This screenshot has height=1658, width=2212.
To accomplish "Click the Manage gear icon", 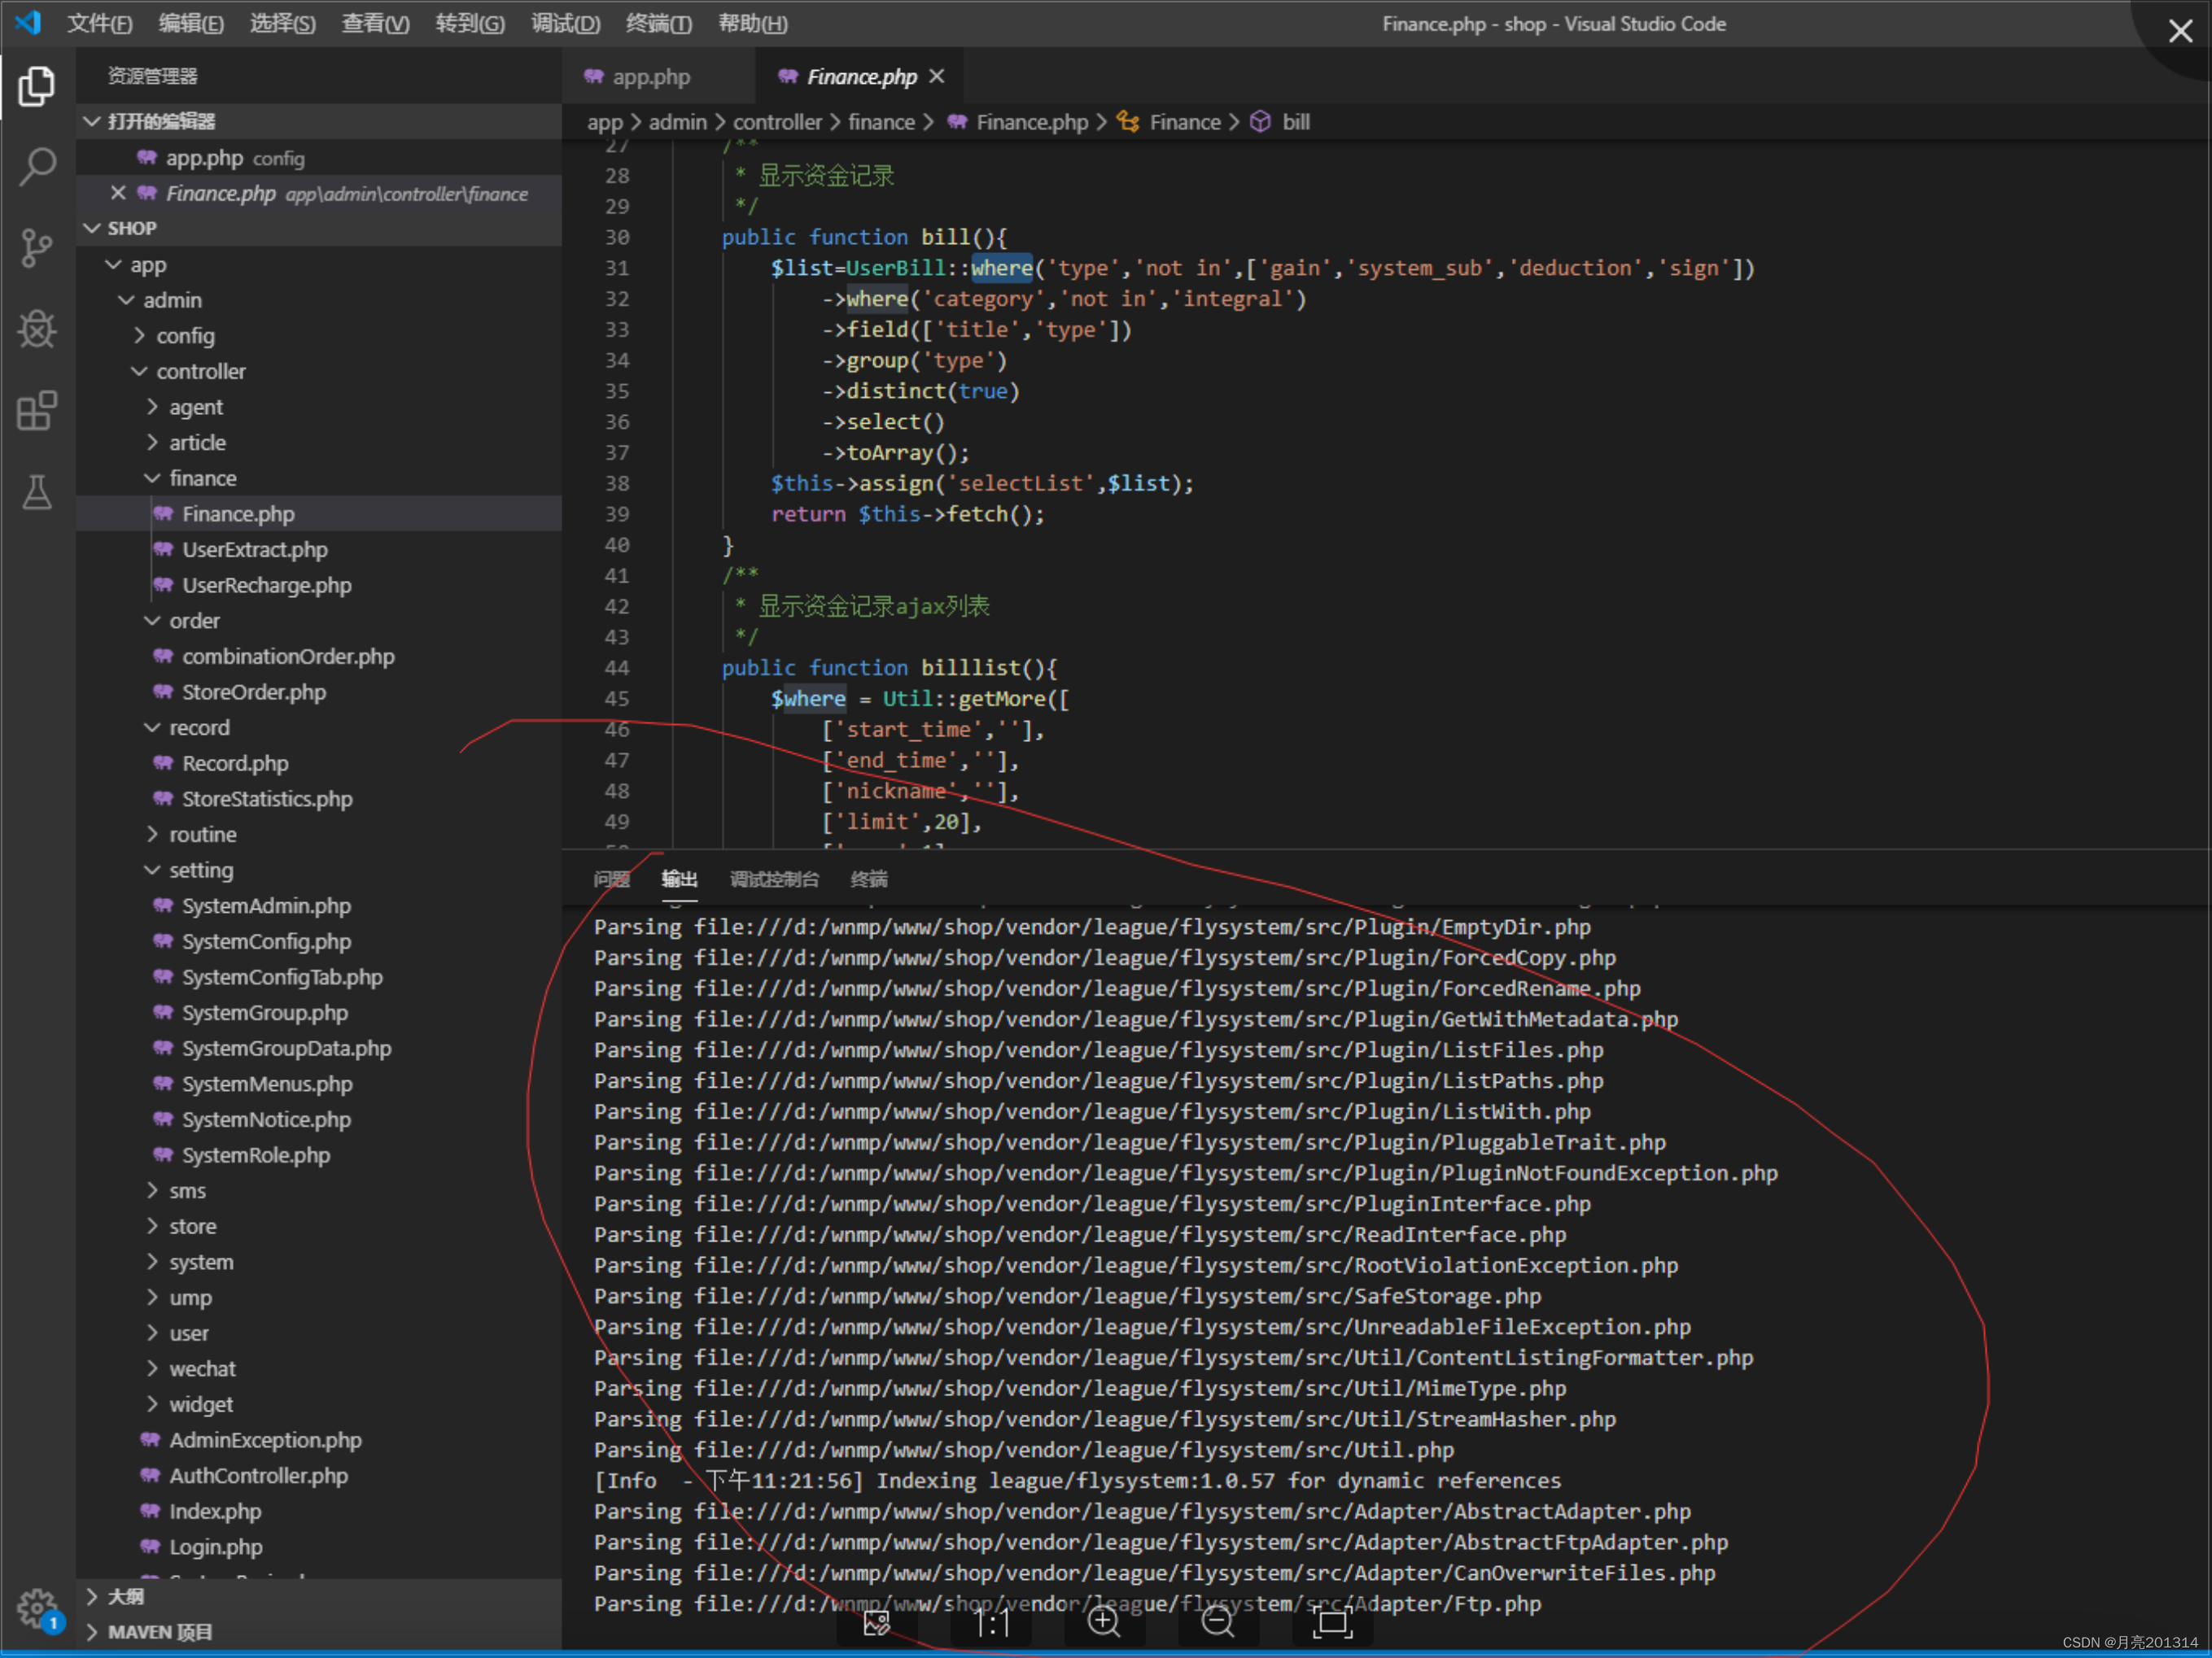I will point(37,1608).
